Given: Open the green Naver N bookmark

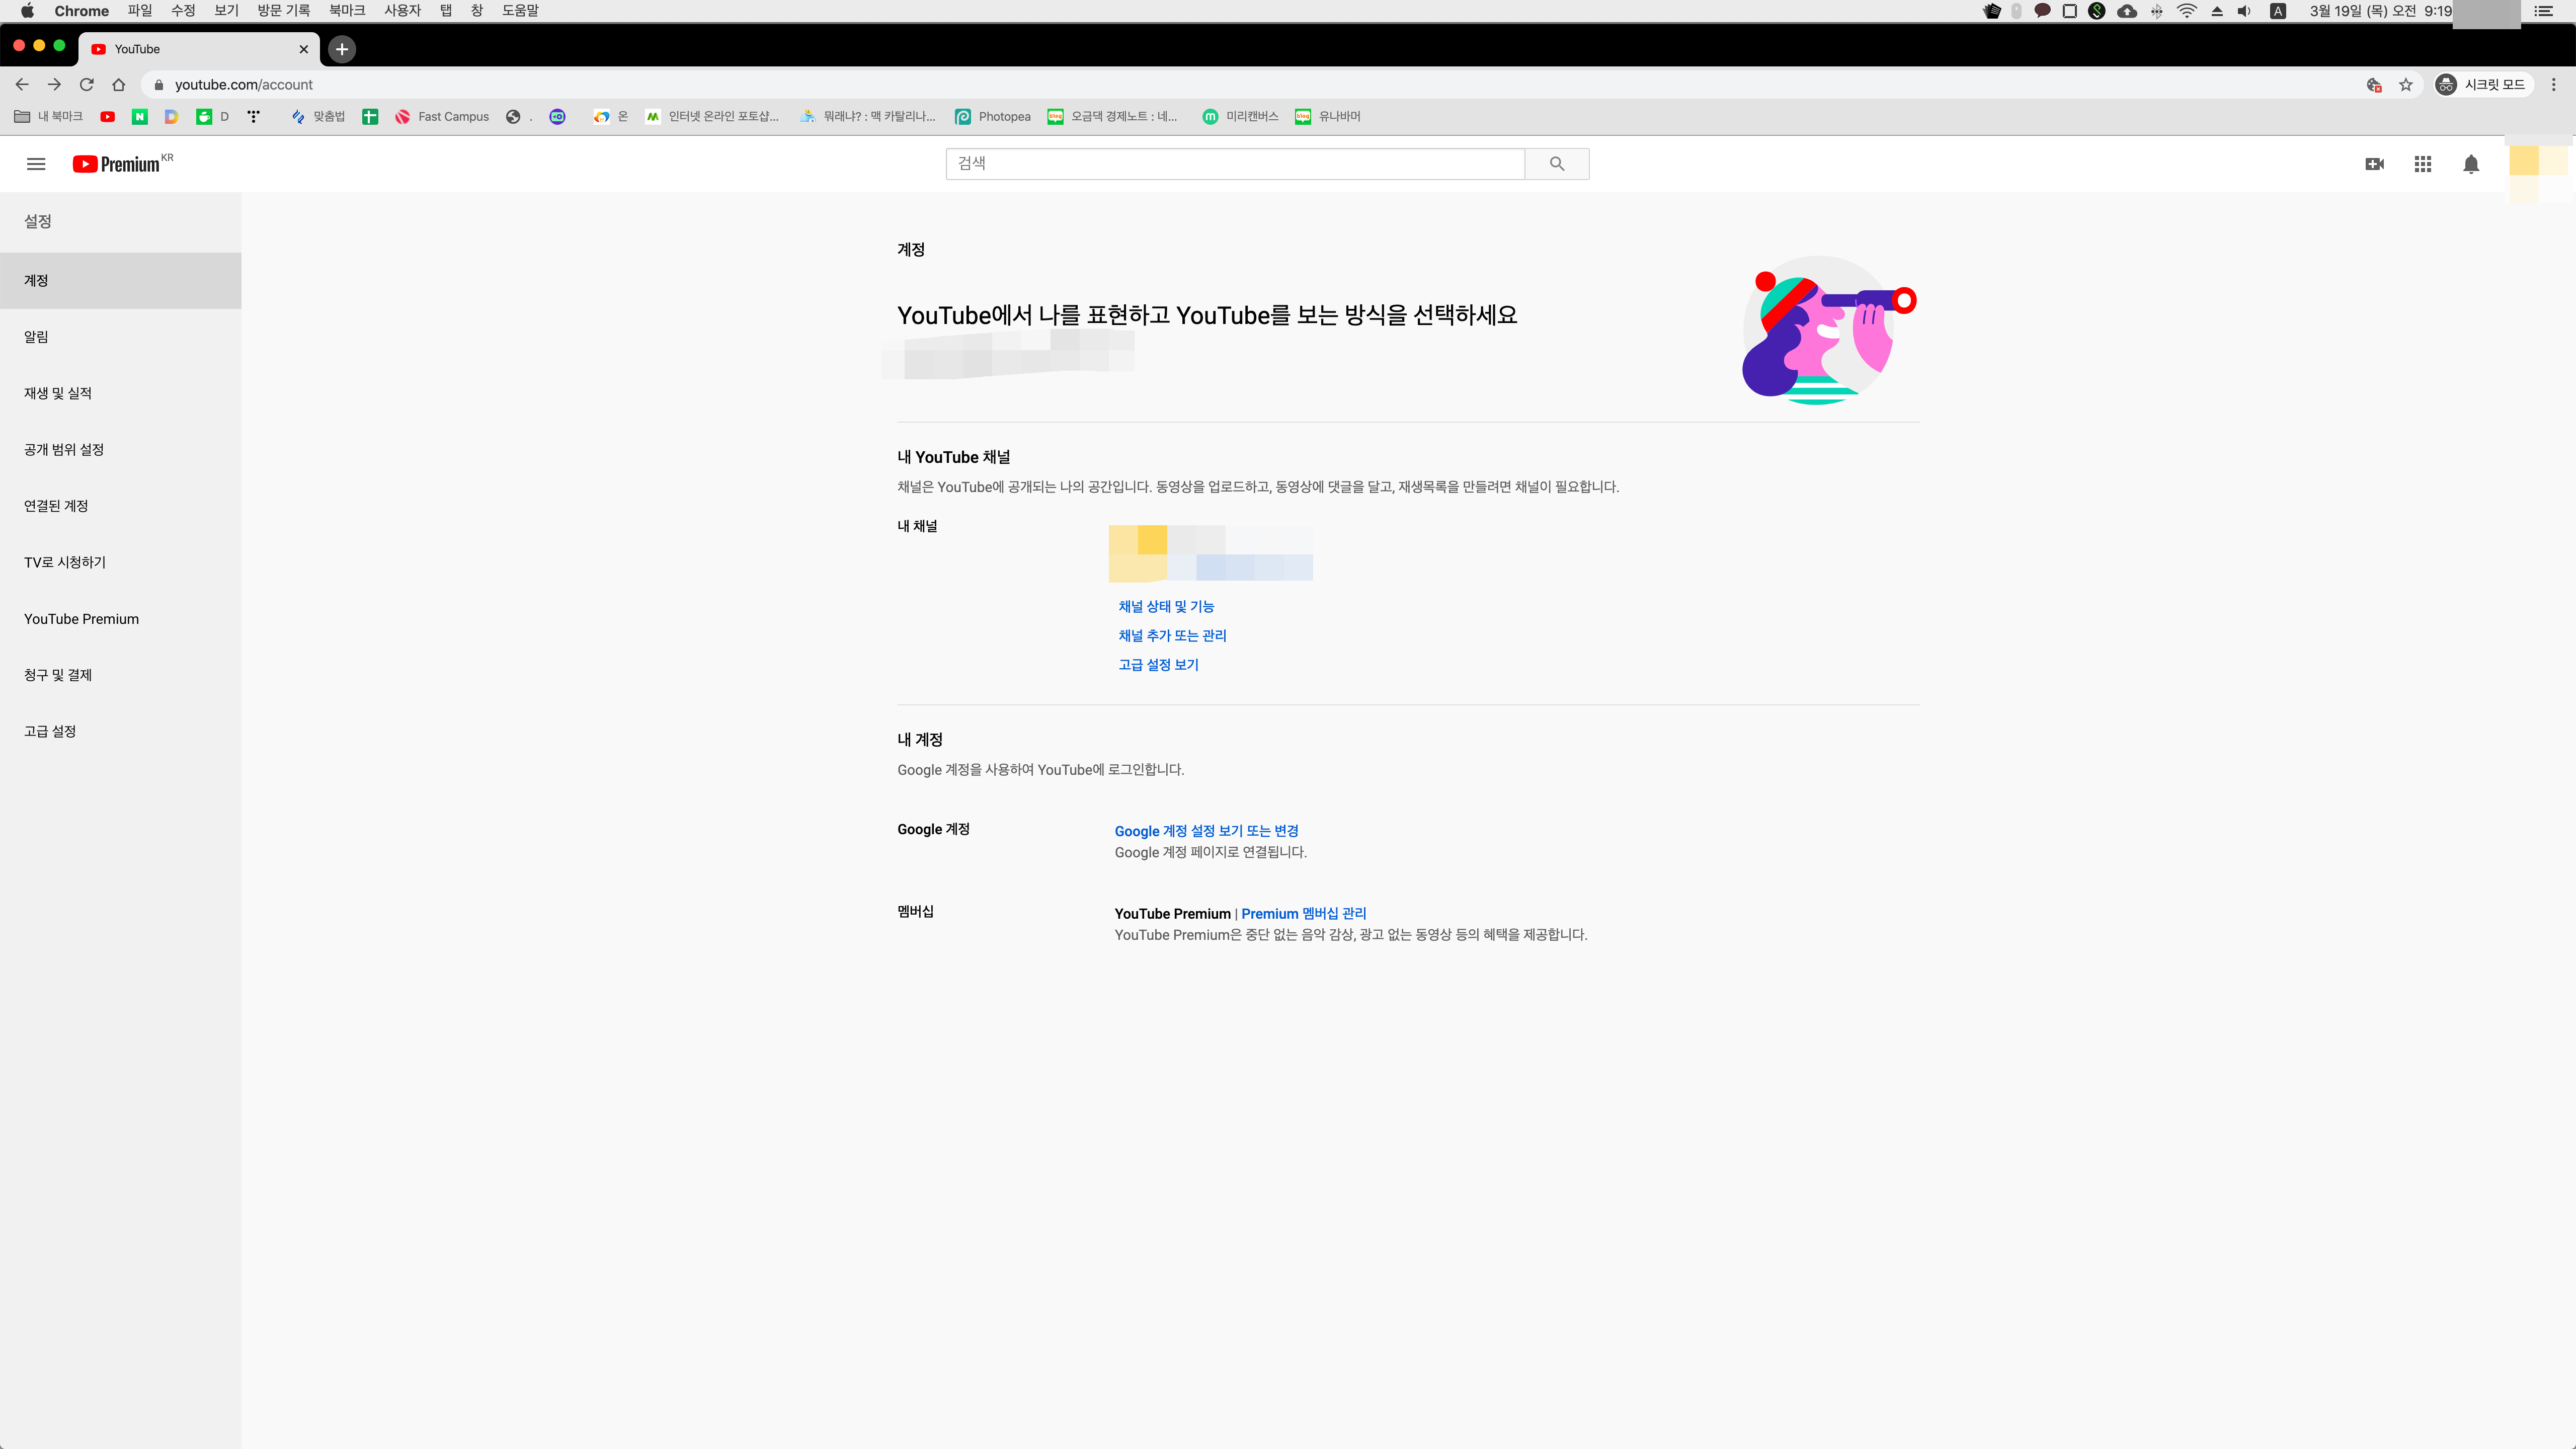Looking at the screenshot, I should tap(140, 117).
